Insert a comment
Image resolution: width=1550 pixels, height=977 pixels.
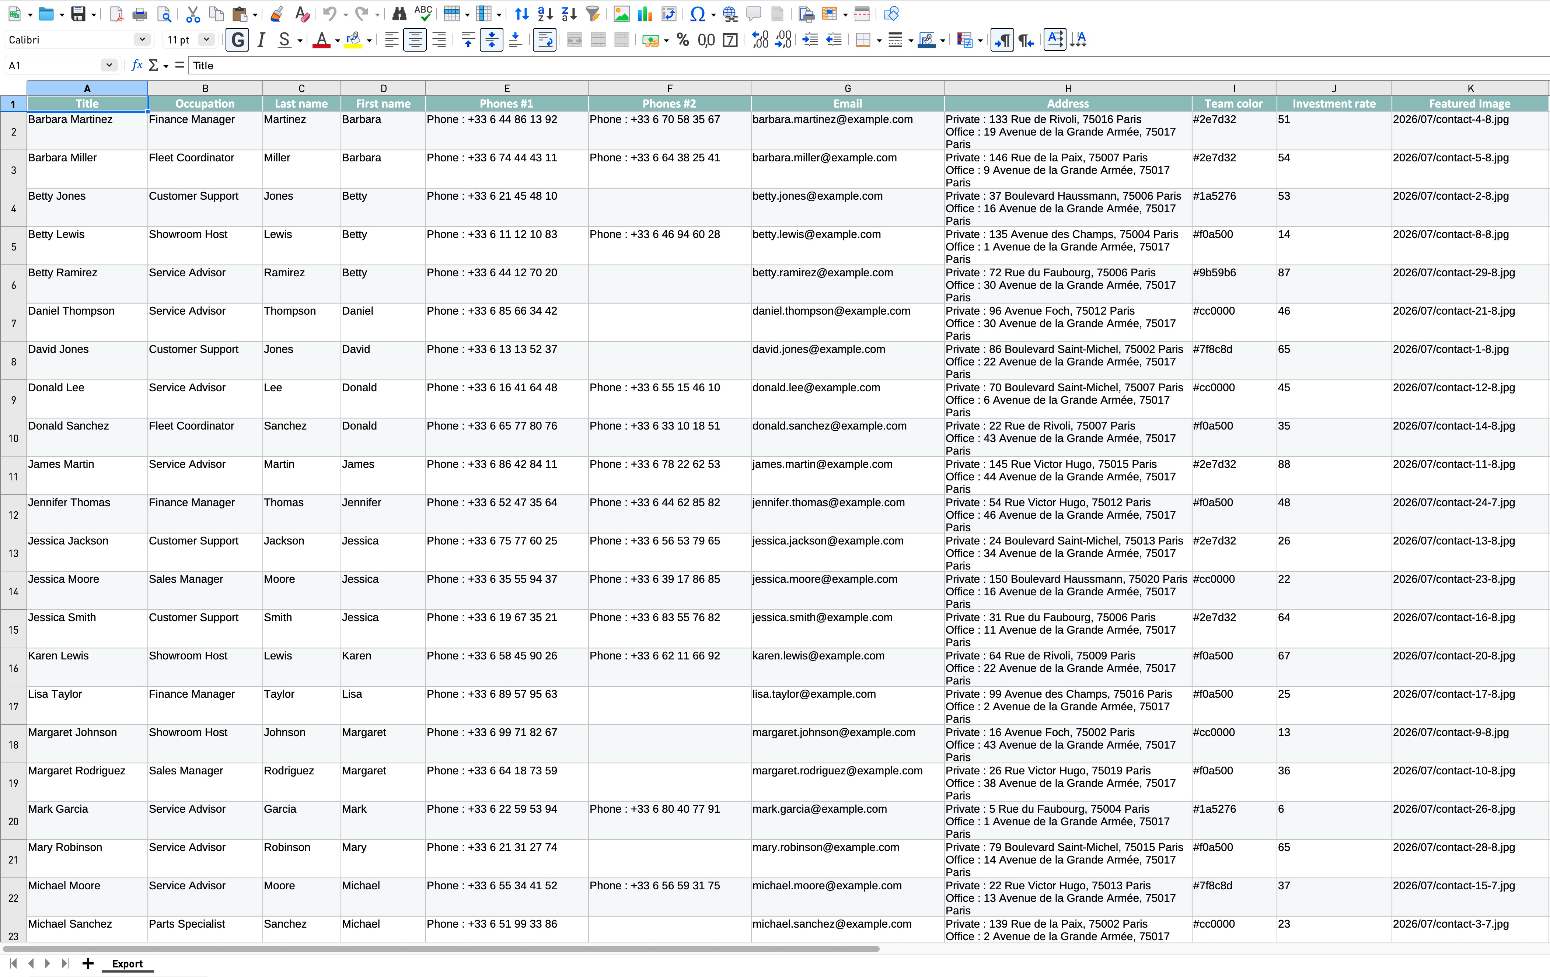[754, 14]
